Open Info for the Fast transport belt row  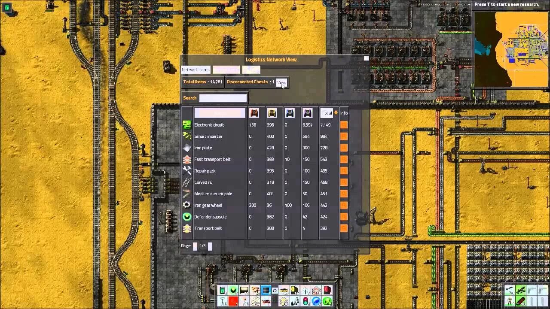point(344,159)
